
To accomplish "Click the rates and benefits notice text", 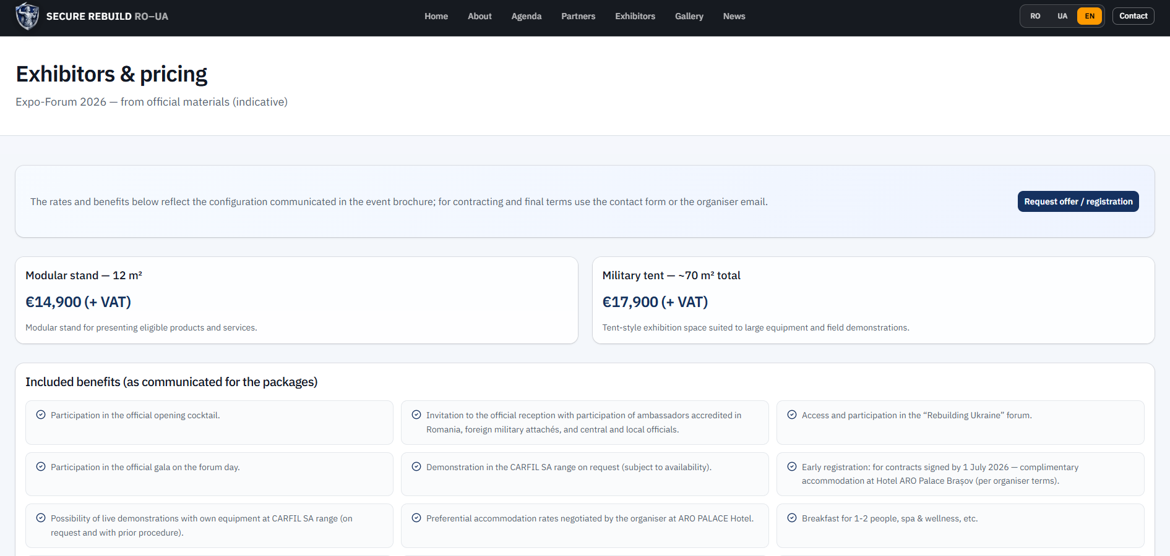I will (x=399, y=202).
